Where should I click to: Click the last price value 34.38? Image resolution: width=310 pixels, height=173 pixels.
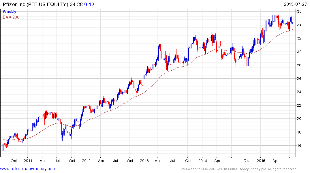(76, 4)
